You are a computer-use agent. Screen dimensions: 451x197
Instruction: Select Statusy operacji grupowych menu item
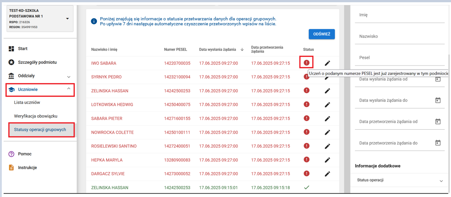(x=40, y=130)
